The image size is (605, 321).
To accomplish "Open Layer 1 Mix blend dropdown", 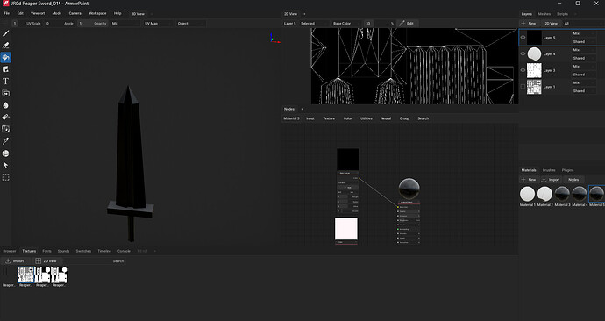I will tap(583, 83).
